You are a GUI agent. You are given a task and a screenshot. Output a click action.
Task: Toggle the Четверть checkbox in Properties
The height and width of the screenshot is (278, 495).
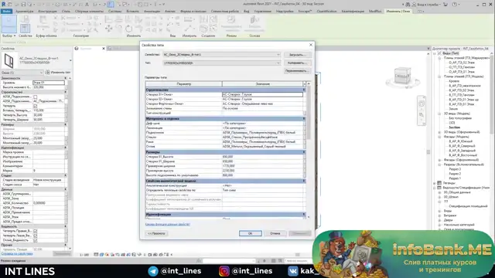pos(36,106)
